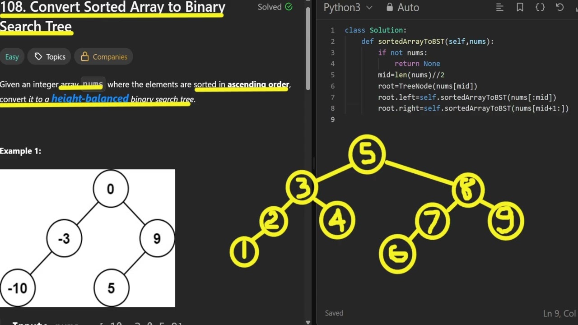Click the problem title 'Convert Sorted Array to Binary Search Tree'

pos(112,16)
